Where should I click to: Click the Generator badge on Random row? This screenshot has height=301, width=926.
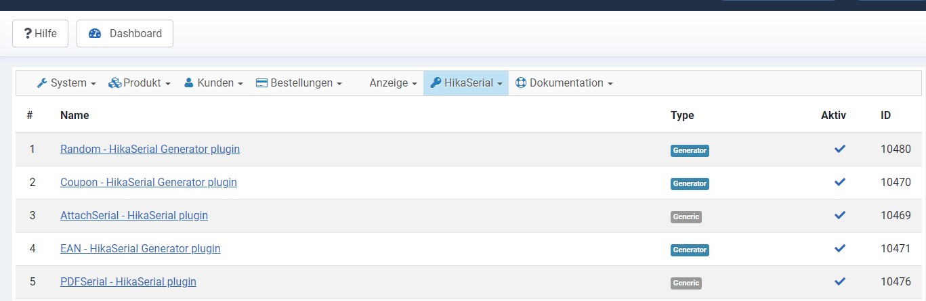[x=690, y=150]
